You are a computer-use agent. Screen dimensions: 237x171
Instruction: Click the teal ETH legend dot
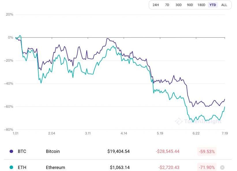pos(11,167)
